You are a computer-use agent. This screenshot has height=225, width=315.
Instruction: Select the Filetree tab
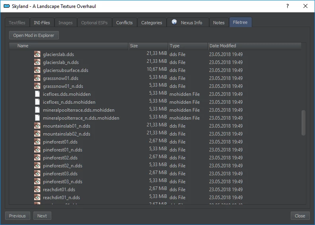(240, 22)
